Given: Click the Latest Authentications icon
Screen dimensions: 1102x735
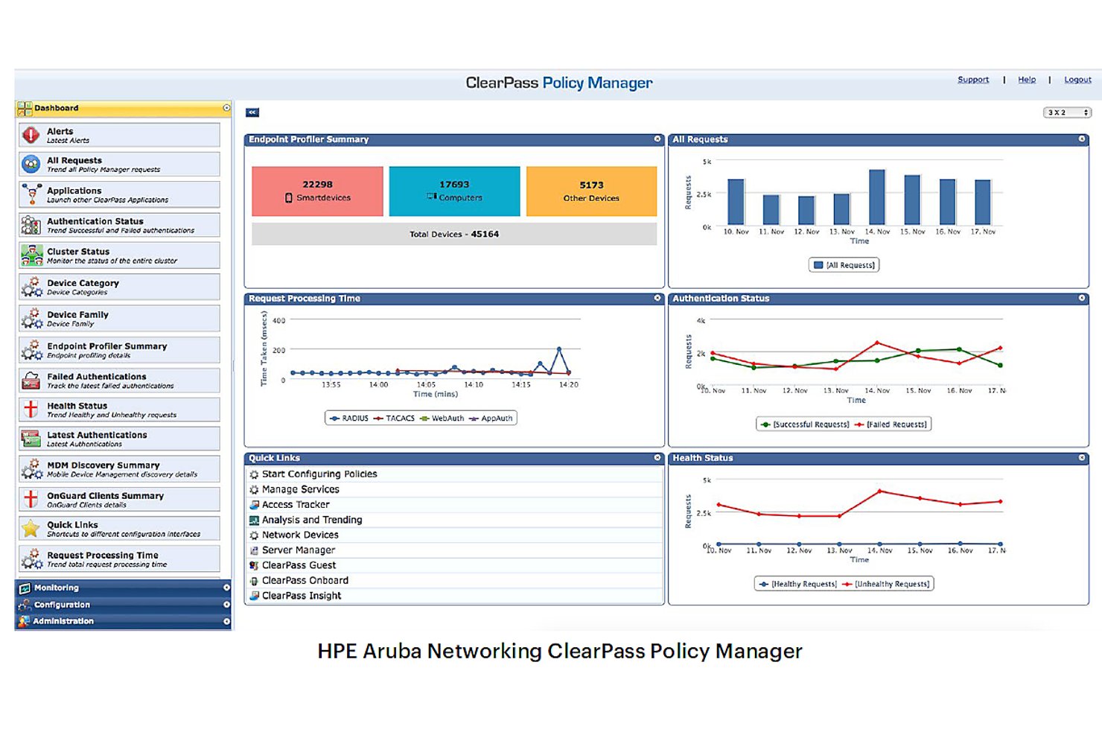Looking at the screenshot, I should pyautogui.click(x=31, y=439).
